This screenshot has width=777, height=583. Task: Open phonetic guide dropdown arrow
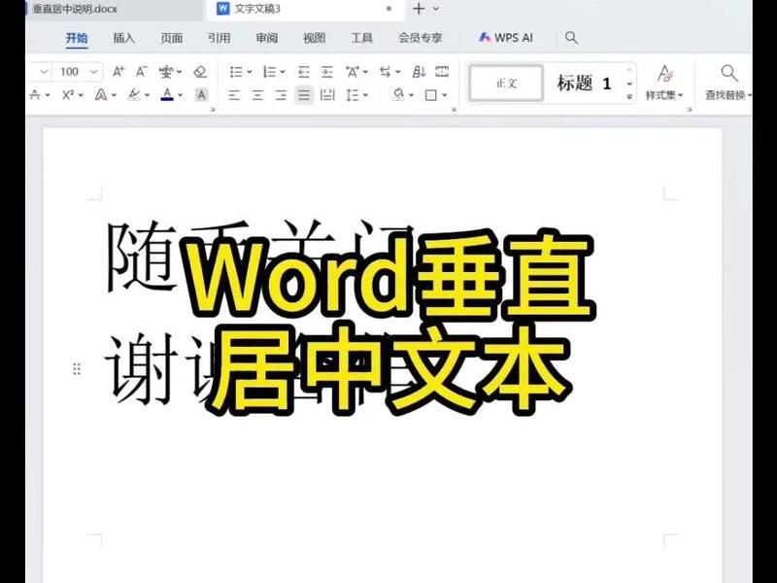point(179,72)
